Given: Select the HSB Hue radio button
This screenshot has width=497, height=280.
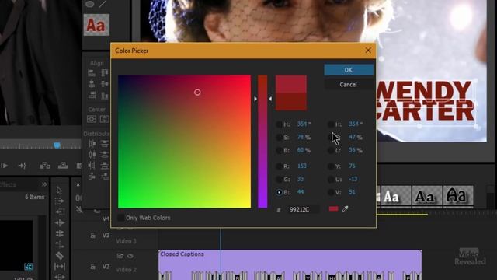Looking at the screenshot, I should (279, 124).
